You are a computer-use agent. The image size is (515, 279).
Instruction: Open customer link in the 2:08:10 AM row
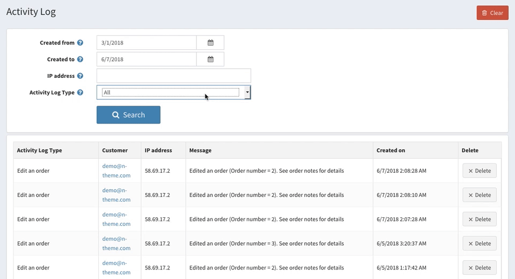click(116, 195)
